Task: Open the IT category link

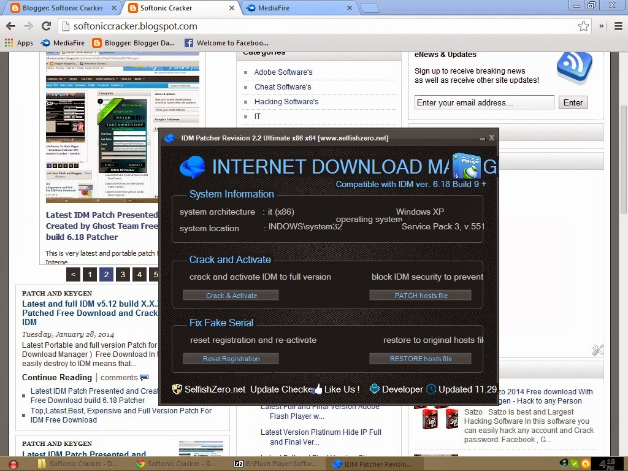Action: pyautogui.click(x=258, y=117)
